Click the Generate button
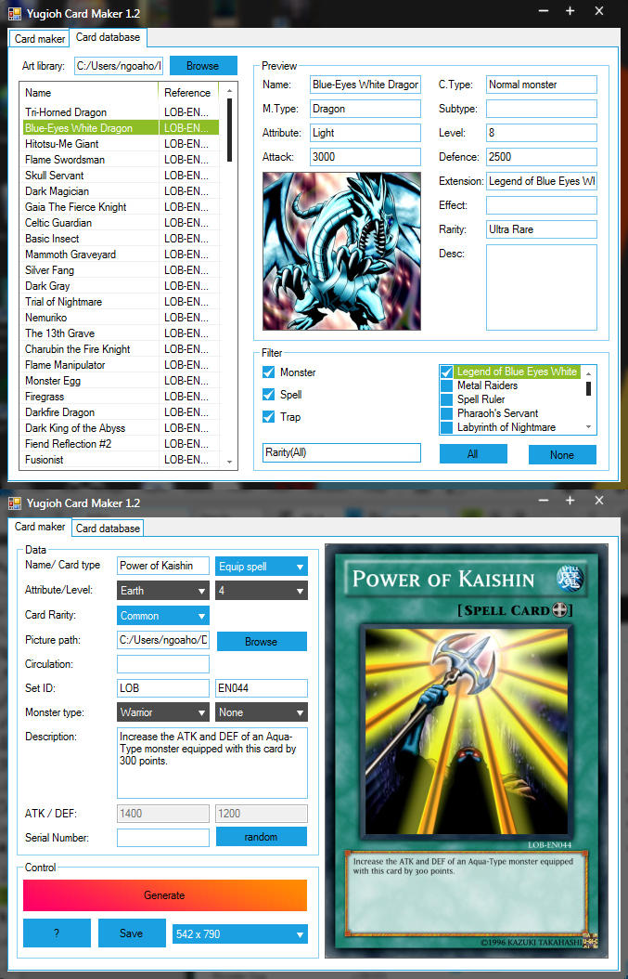628x979 pixels. coord(164,895)
